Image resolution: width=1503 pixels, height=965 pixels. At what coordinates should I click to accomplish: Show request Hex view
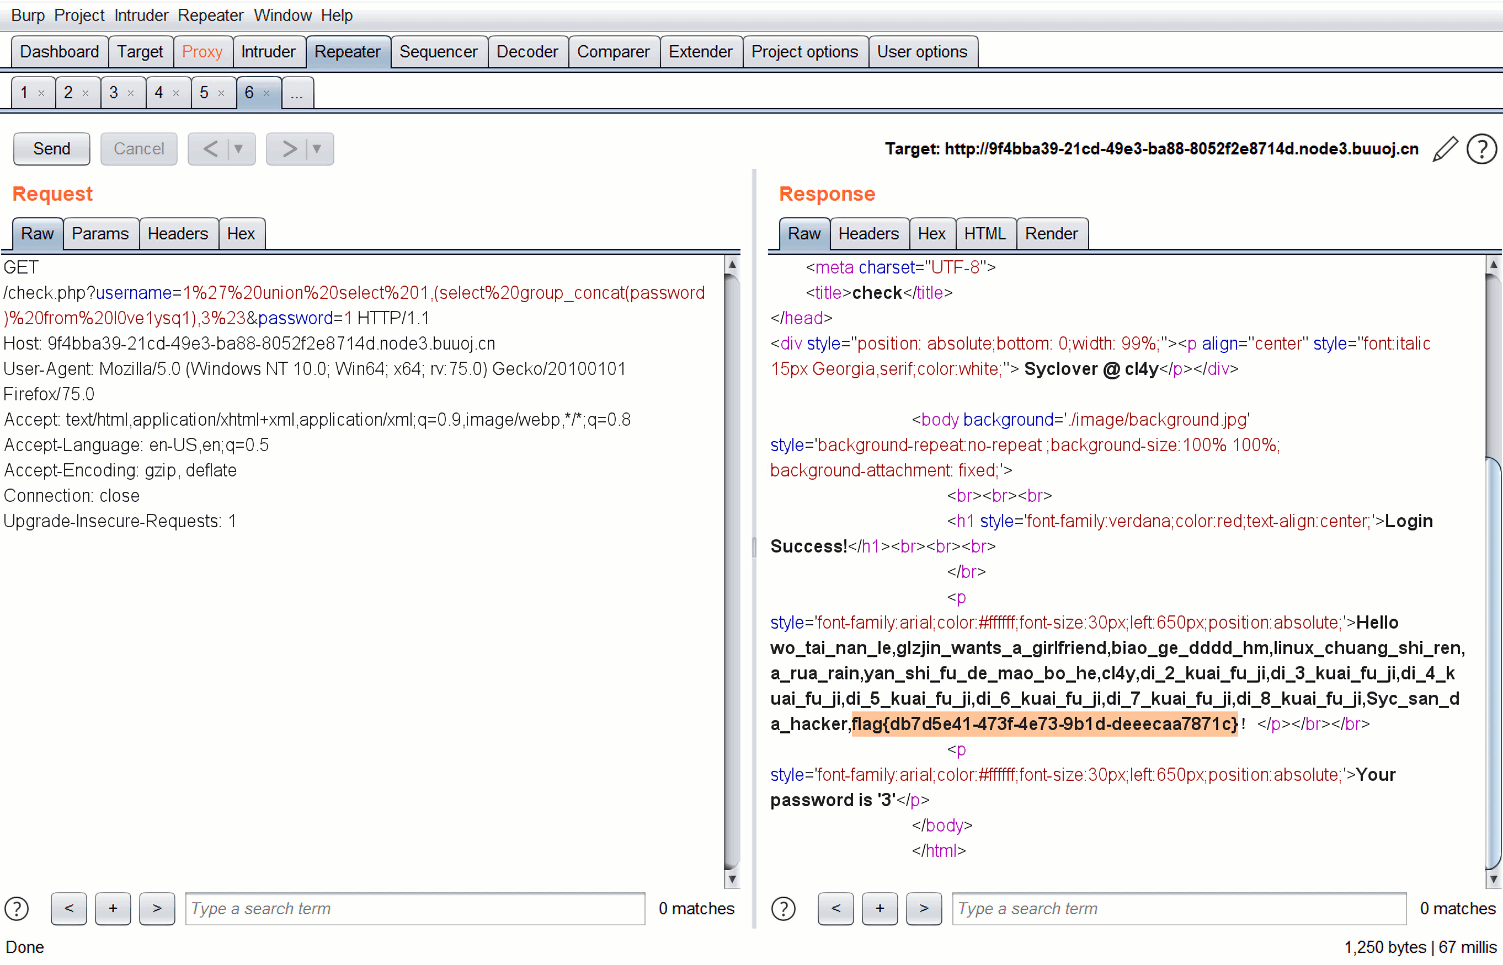click(x=242, y=234)
